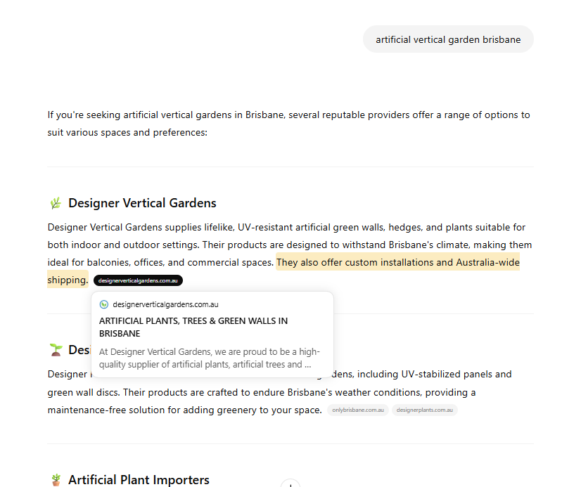Open the onlybrisbane.com.au source chip
581x487 pixels.
coord(358,410)
